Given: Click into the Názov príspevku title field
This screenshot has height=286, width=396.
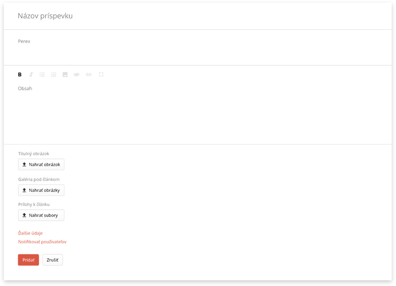Looking at the screenshot, I should (x=198, y=16).
